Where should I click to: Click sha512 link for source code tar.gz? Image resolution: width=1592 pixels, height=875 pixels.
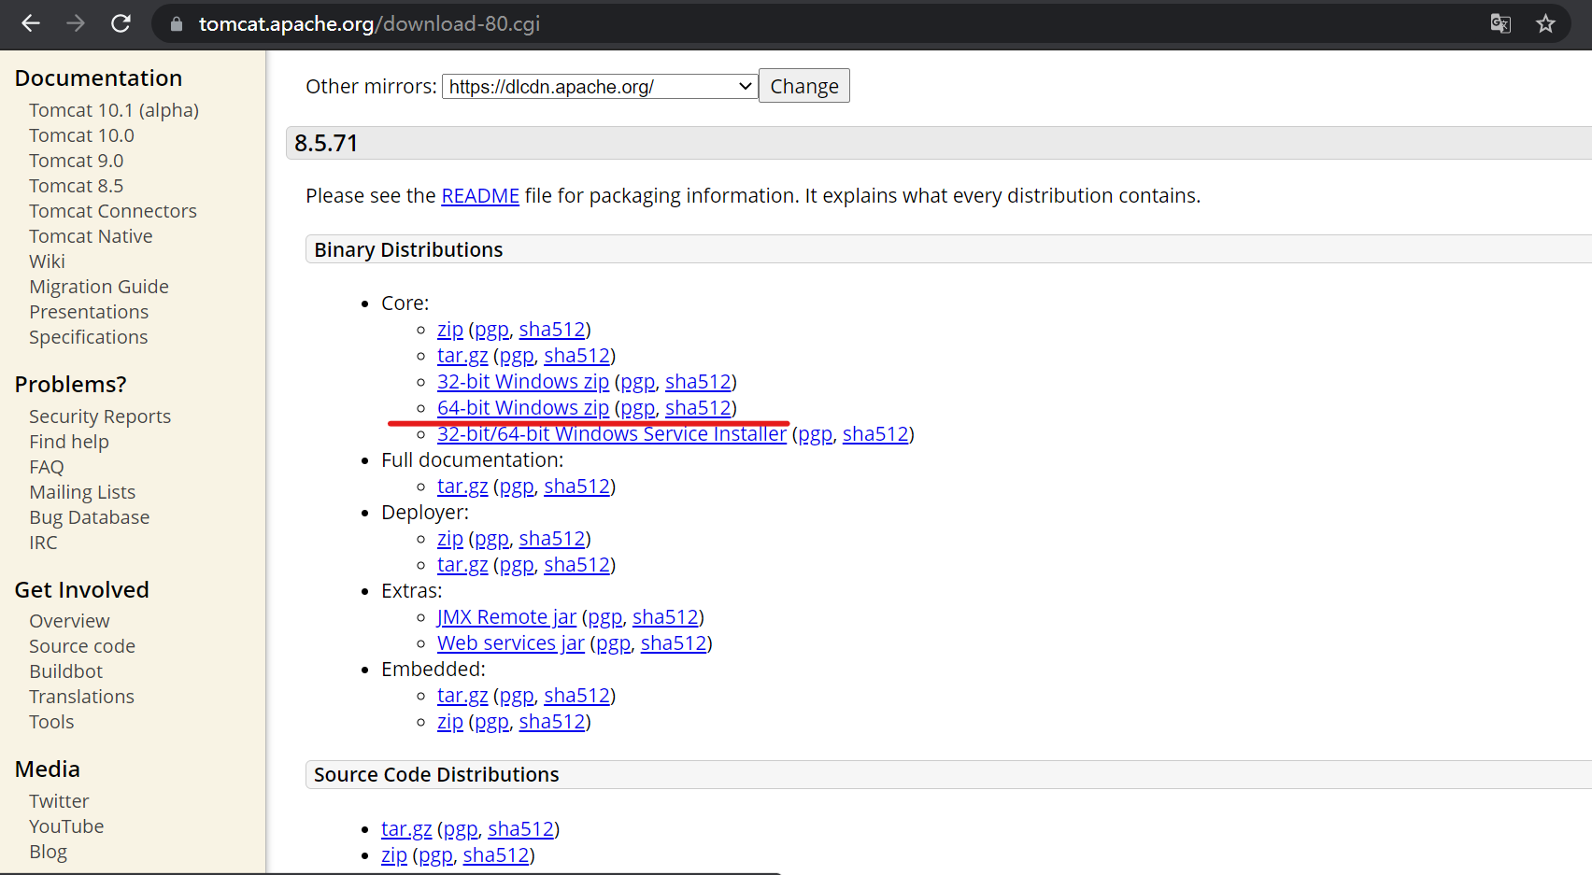tap(521, 829)
